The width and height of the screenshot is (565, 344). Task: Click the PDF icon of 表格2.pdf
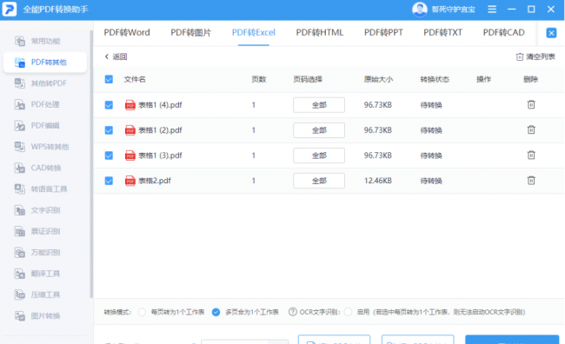point(130,181)
